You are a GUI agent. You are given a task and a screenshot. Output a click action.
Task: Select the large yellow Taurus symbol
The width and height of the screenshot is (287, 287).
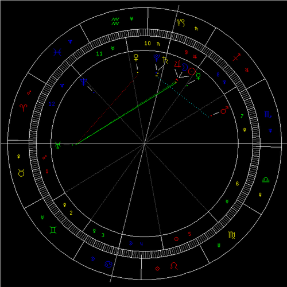coord(21,173)
